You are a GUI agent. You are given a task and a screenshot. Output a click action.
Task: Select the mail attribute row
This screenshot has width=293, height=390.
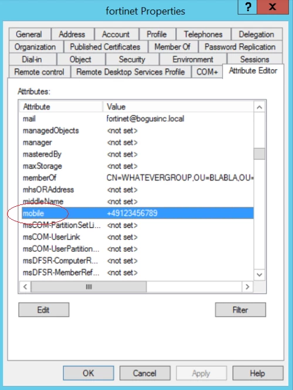pyautogui.click(x=137, y=119)
